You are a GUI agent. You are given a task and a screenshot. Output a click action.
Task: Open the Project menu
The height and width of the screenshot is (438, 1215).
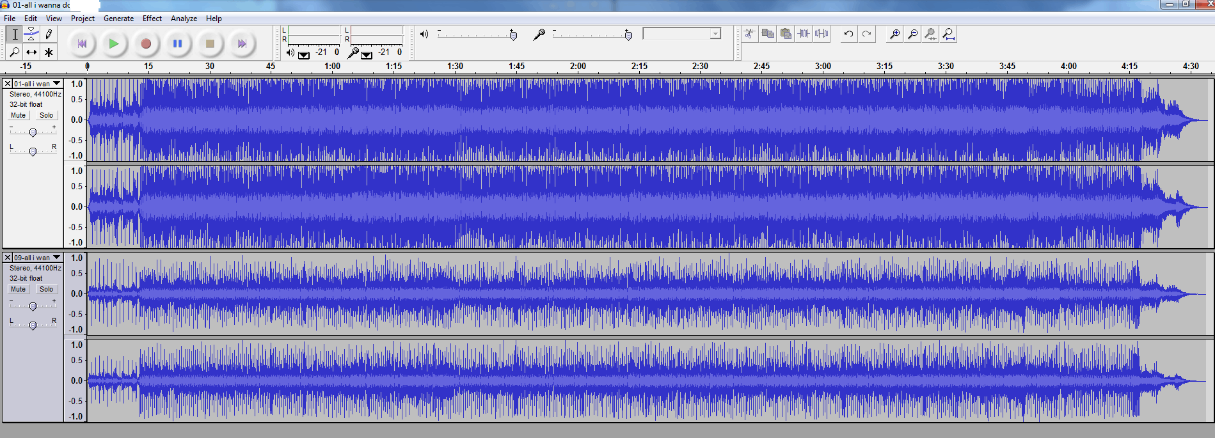coord(83,19)
